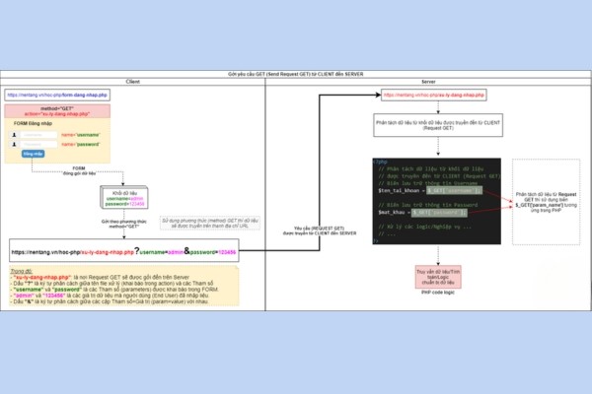Screen dimensions: 592x394
Task: Click the lock icon beside password field
Action: pos(12,143)
